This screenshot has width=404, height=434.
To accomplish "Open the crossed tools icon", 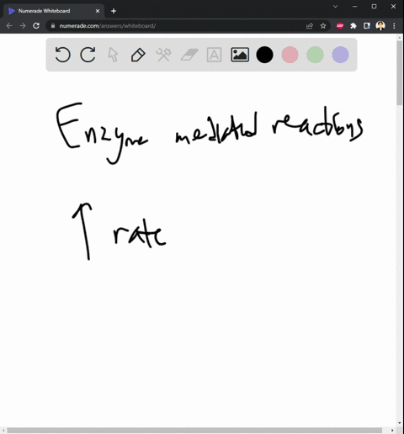I will click(163, 55).
